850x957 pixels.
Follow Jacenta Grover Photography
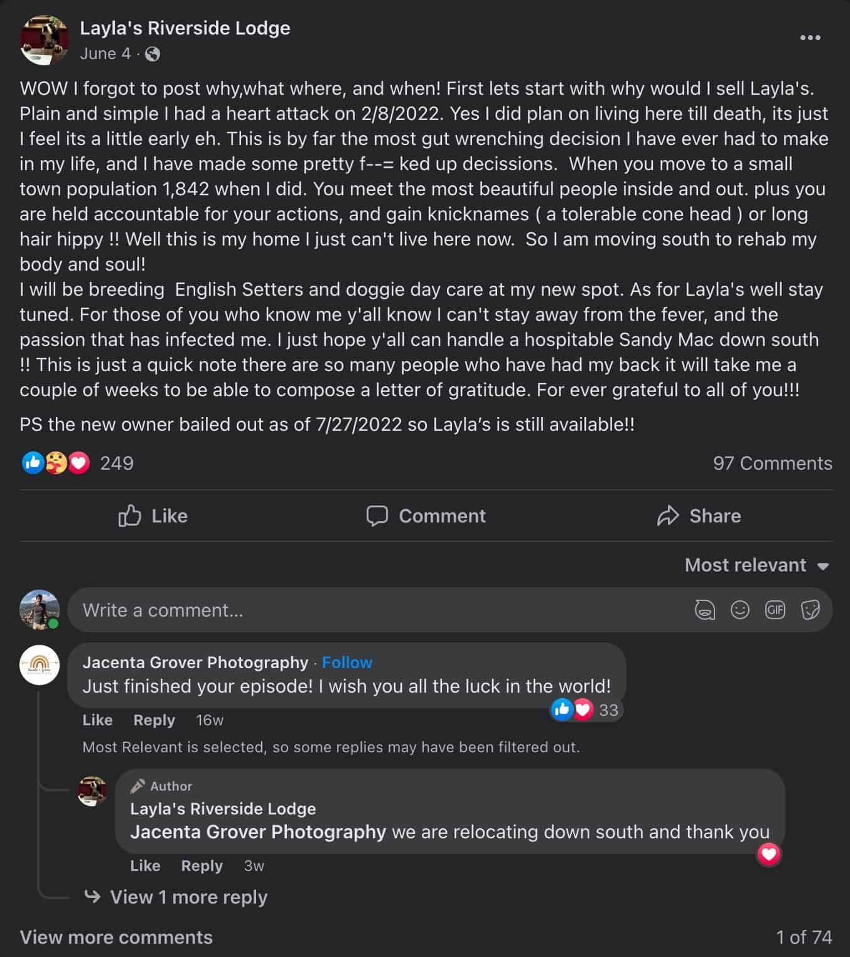pos(347,662)
